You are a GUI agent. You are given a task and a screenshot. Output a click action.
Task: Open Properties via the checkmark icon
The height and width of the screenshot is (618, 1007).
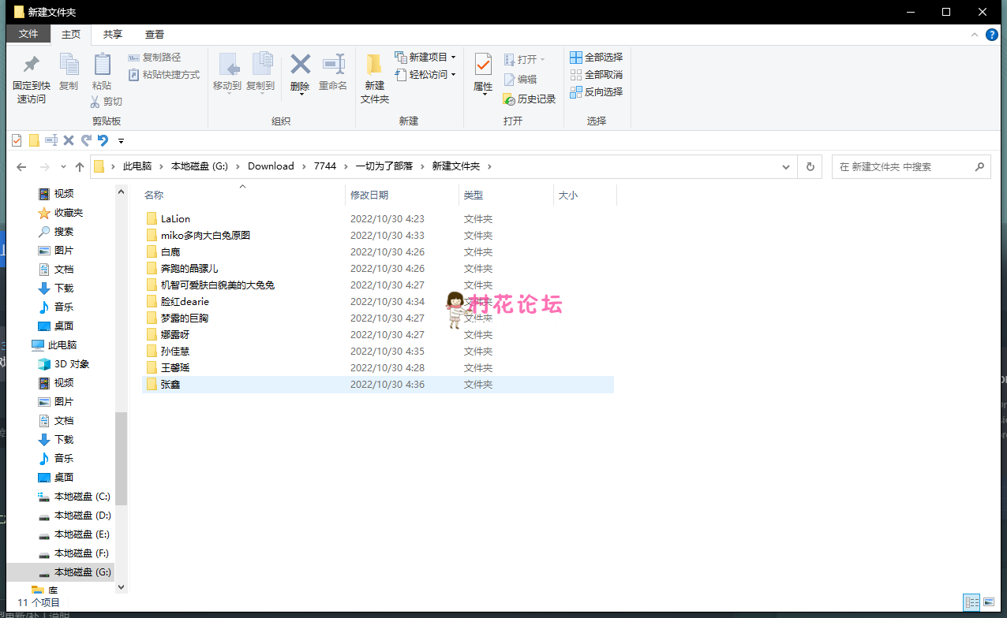(x=483, y=65)
